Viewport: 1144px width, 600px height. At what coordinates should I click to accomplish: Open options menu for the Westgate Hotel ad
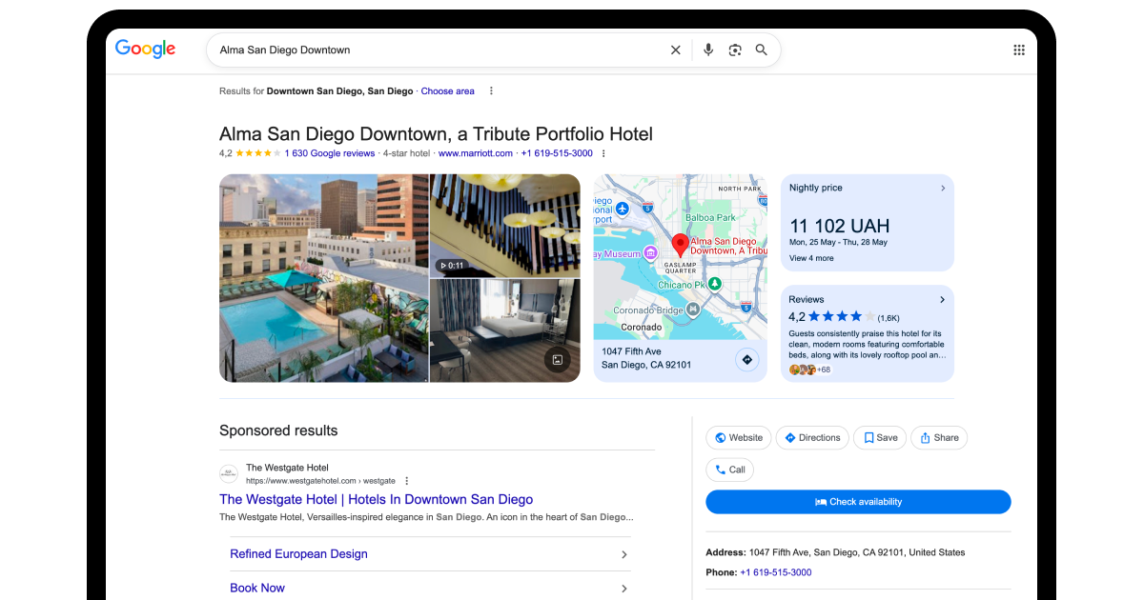click(406, 480)
